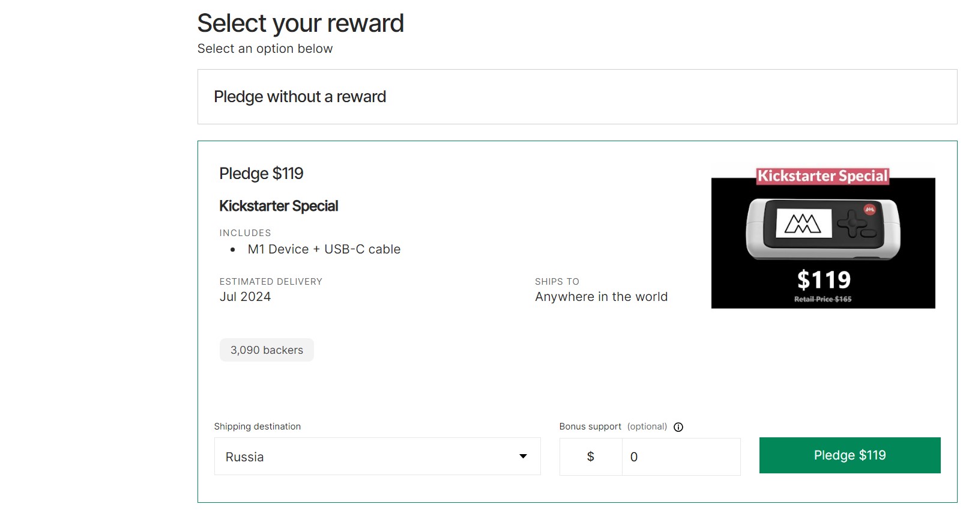Click the Kickstarter Special reward title
The height and width of the screenshot is (513, 975).
tap(279, 206)
